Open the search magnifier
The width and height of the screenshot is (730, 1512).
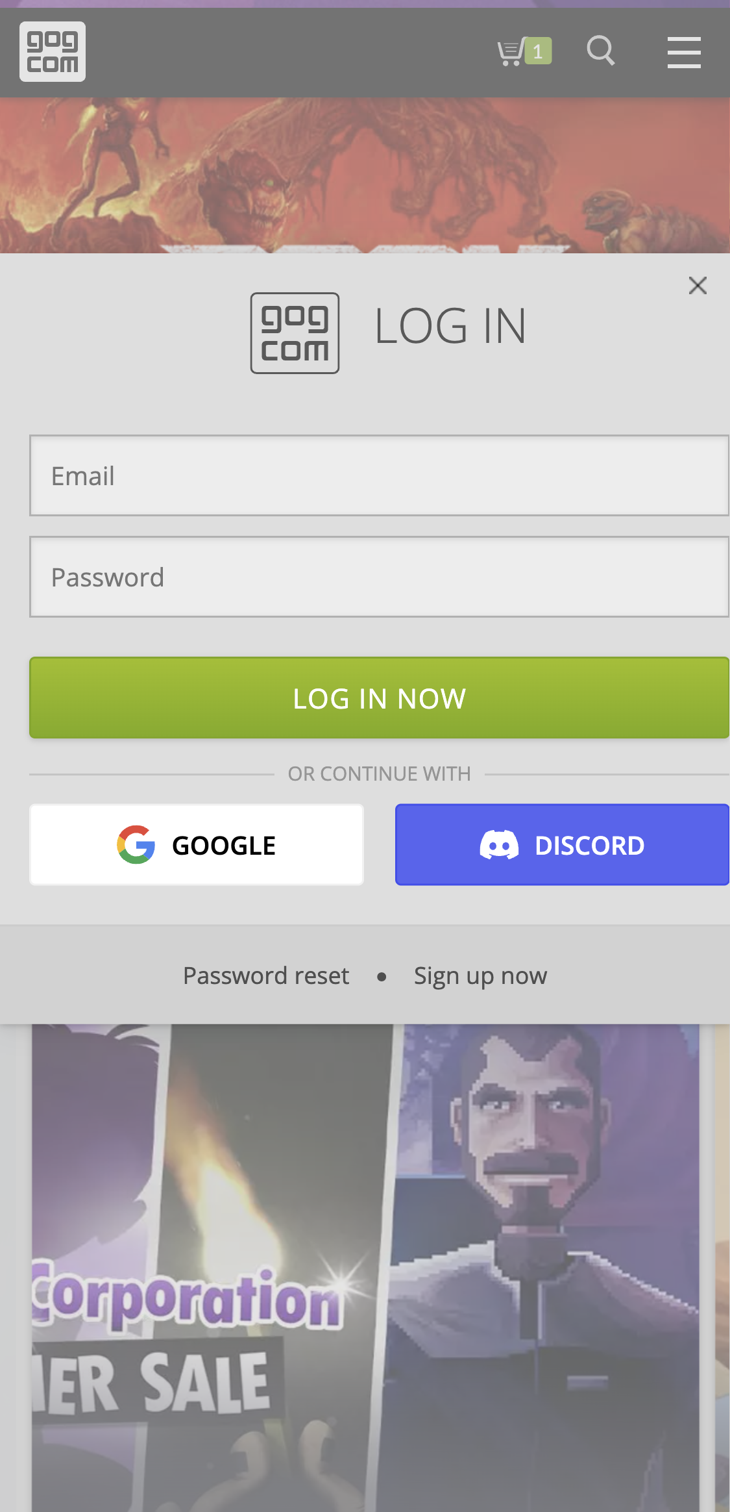pyautogui.click(x=600, y=51)
